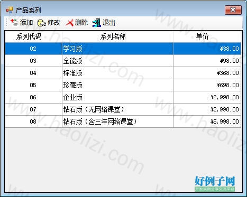Select series code cell 06
The height and width of the screenshot is (197, 247).
coord(33,97)
